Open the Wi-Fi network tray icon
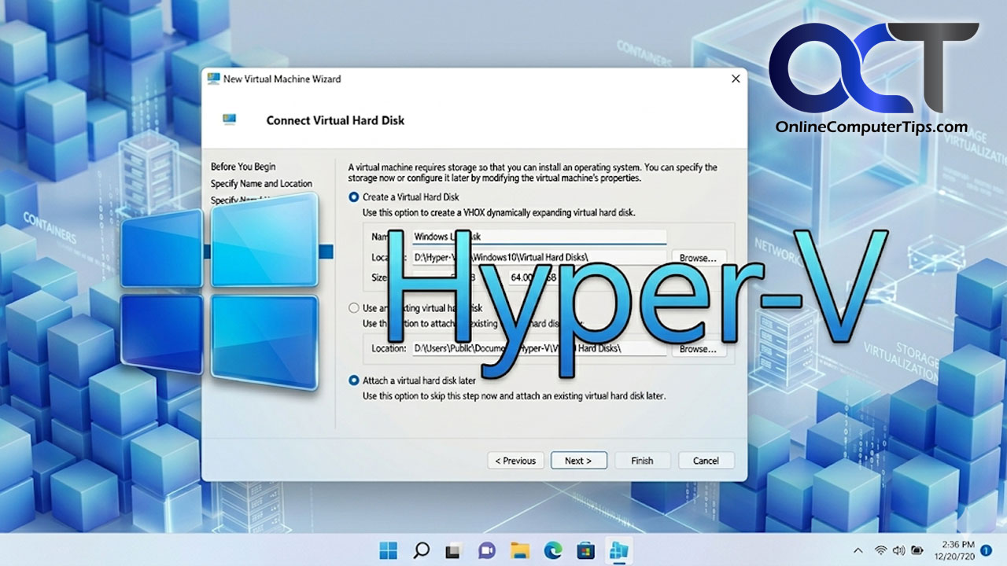 (880, 550)
